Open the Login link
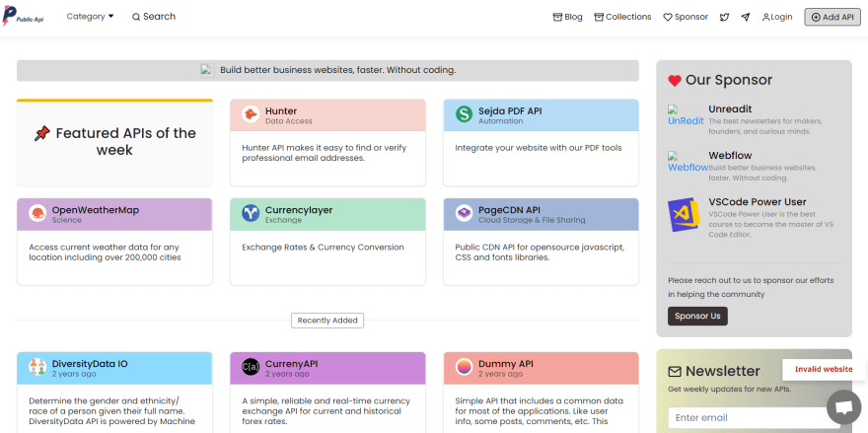Screen dimensions: 868x433 777,17
